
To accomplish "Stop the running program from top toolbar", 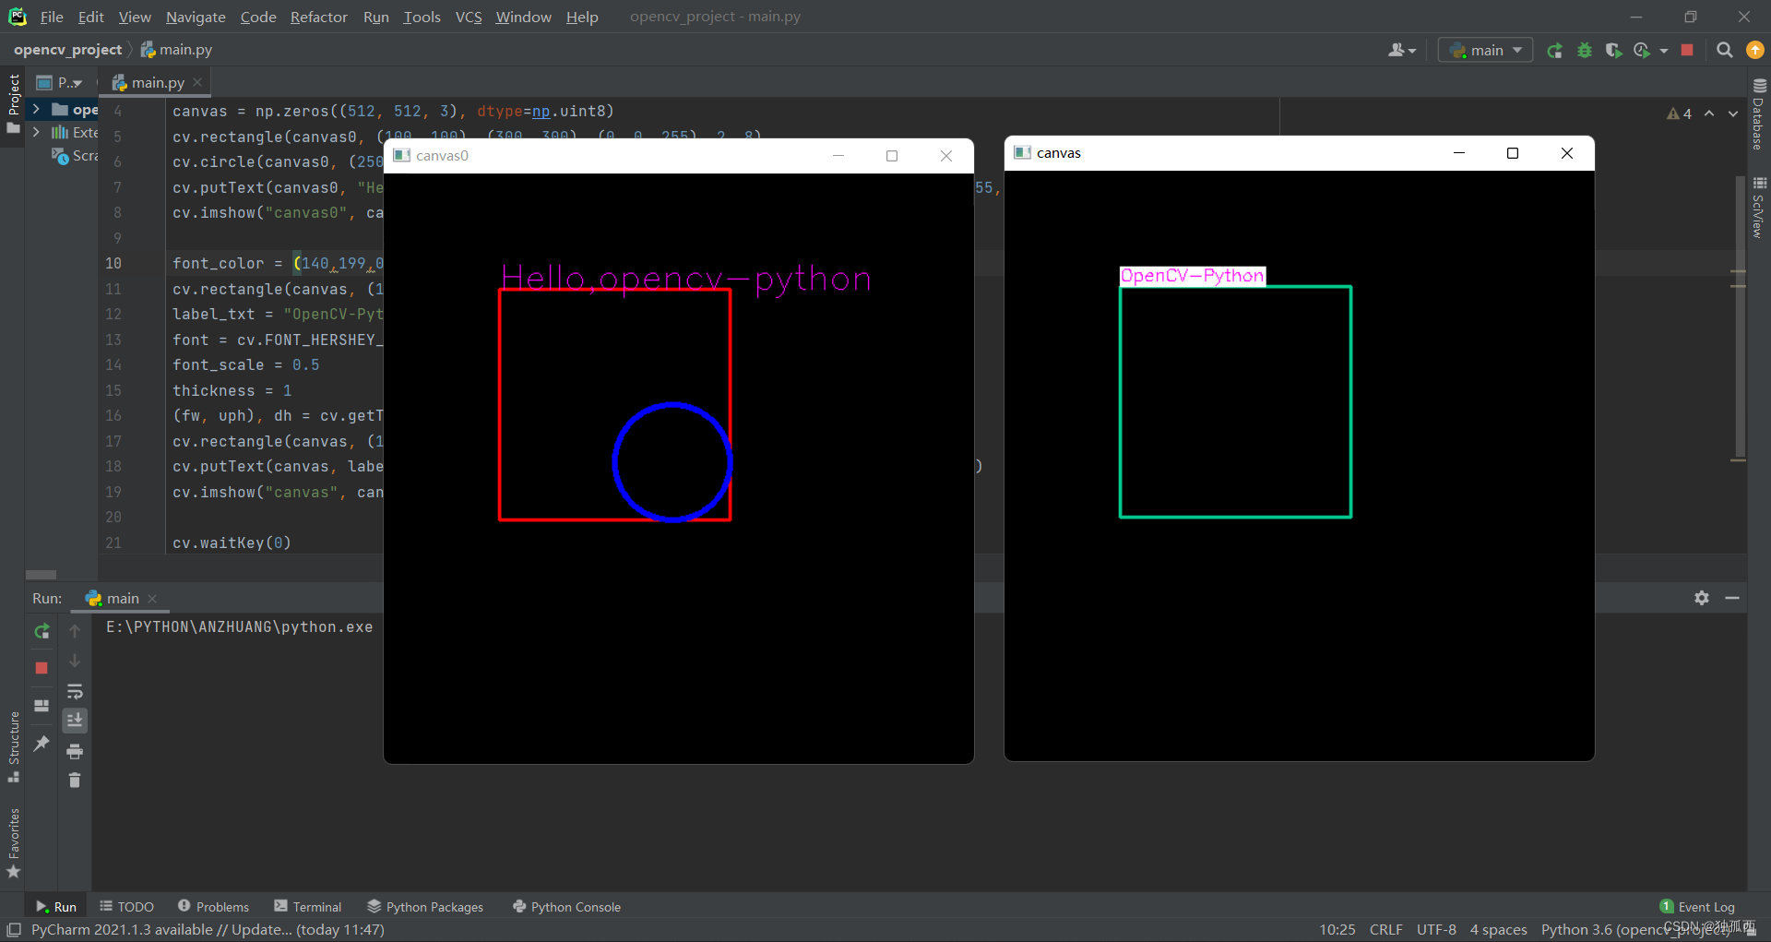I will point(1687,50).
